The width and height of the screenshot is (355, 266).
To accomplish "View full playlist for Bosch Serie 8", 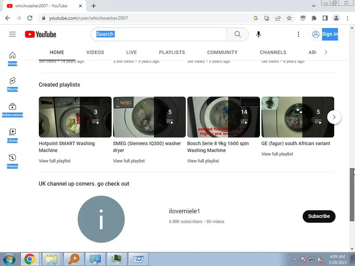I will coord(203,161).
